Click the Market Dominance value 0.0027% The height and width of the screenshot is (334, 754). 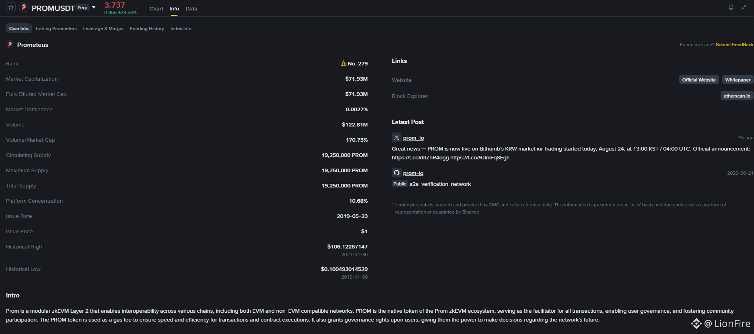click(356, 109)
